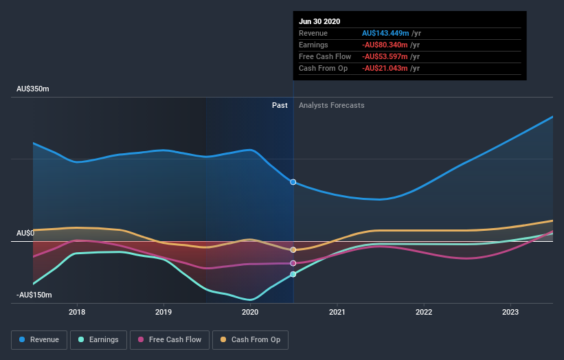Click the Analysts Forecasts label
The height and width of the screenshot is (360, 564).
[332, 105]
